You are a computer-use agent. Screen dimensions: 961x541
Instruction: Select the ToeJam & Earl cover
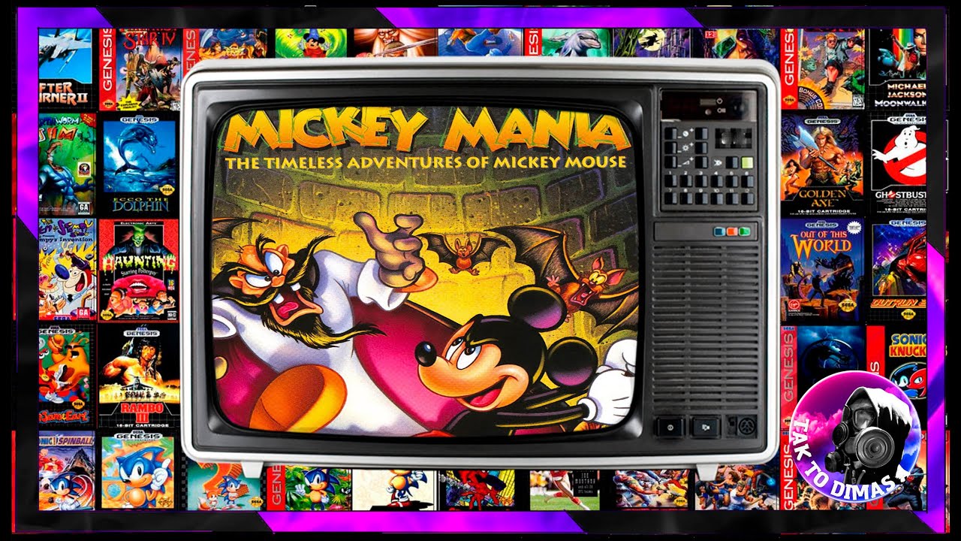[x=66, y=376]
